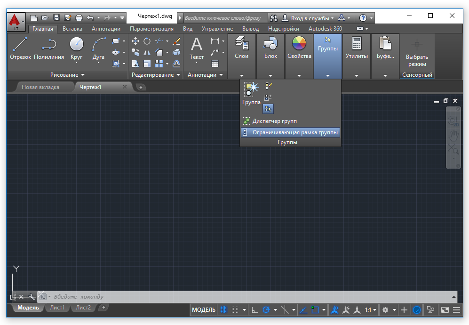Activate the Move tool
This screenshot has height=325, width=469.
coord(135,41)
